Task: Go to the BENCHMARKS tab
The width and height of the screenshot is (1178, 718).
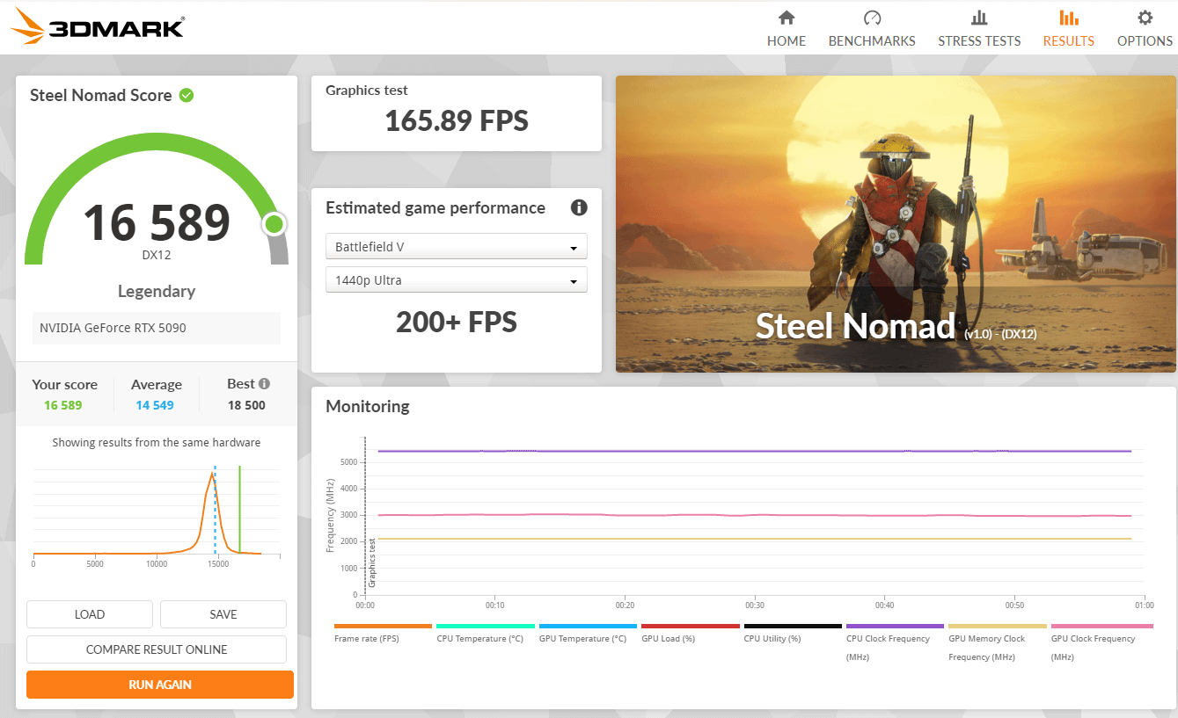Action: pos(872,41)
